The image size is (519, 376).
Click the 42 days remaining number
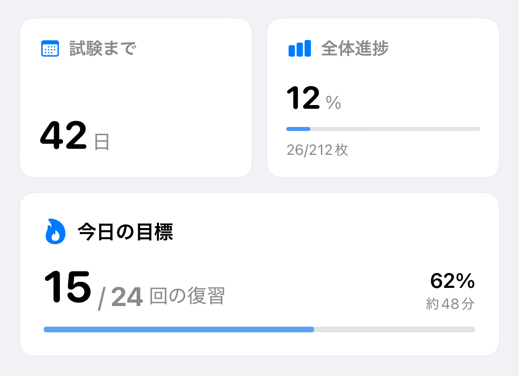63,136
